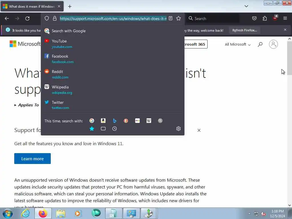Open the Extensions puzzle icon
The width and height of the screenshot is (292, 219).
click(265, 18)
